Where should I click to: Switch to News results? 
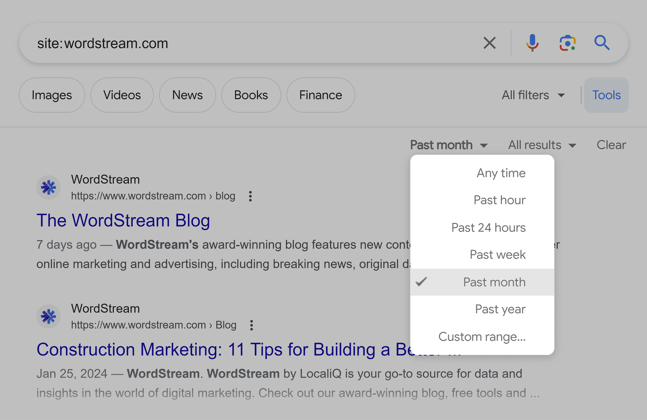(187, 95)
